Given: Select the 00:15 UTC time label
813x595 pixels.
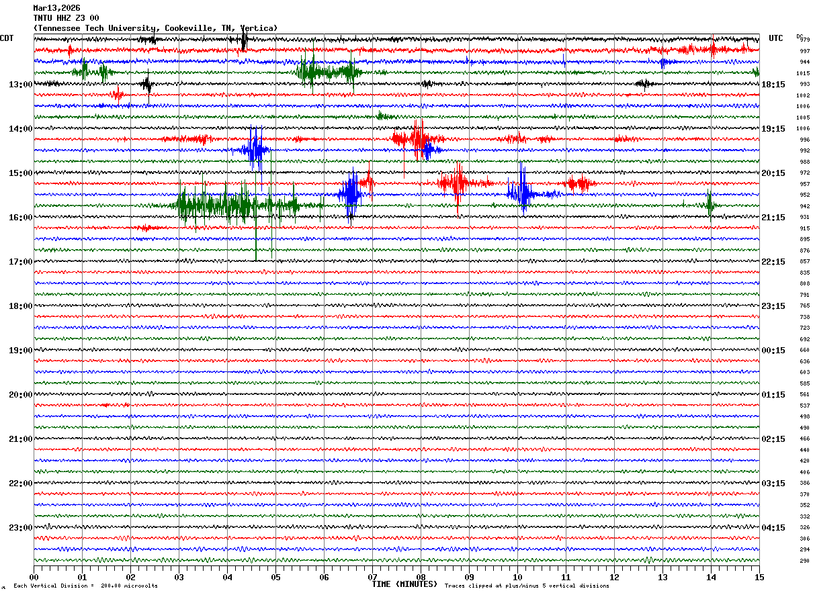Looking at the screenshot, I should (x=773, y=351).
